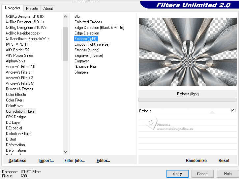239x179 pixels.
Task: Select Andrew's Filters 10 category
Action: (20, 67)
